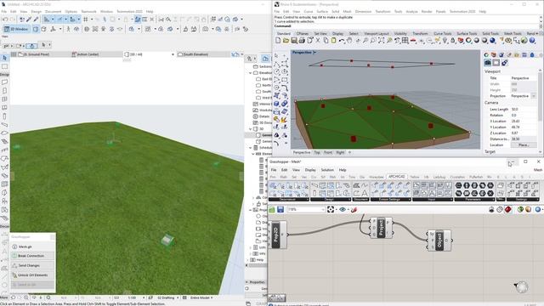Open the Rhino Surface menu
The image size is (544, 306).
322,11
